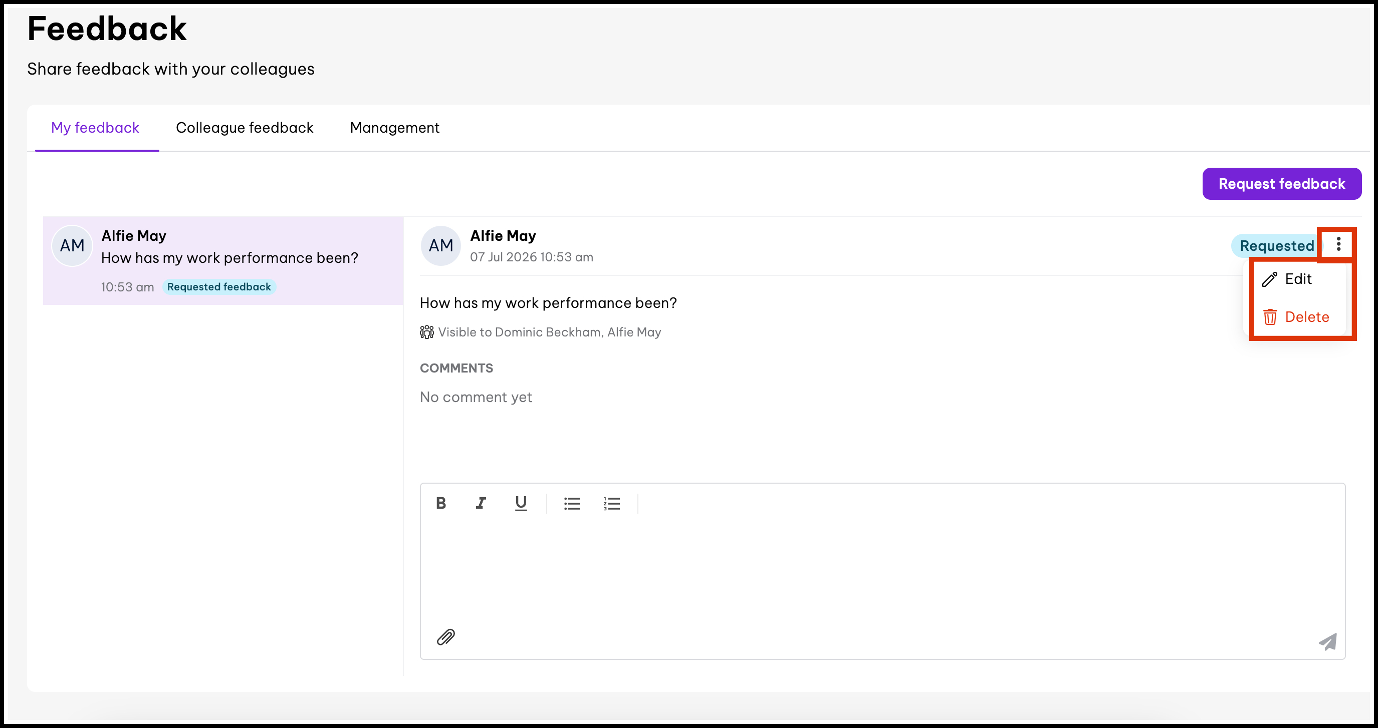Viewport: 1378px width, 728px height.
Task: Insert a bulleted list in comment
Action: [x=571, y=503]
